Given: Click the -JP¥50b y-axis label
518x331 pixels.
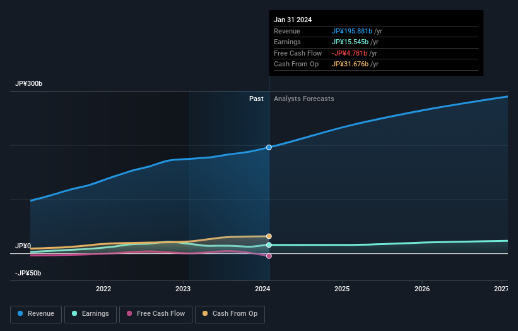Looking at the screenshot, I should coord(28,273).
